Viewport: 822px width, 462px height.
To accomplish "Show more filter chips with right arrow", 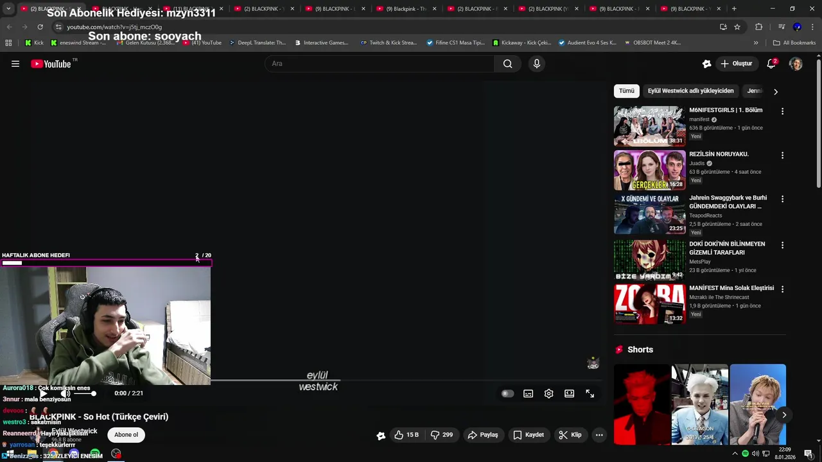I will pos(775,92).
